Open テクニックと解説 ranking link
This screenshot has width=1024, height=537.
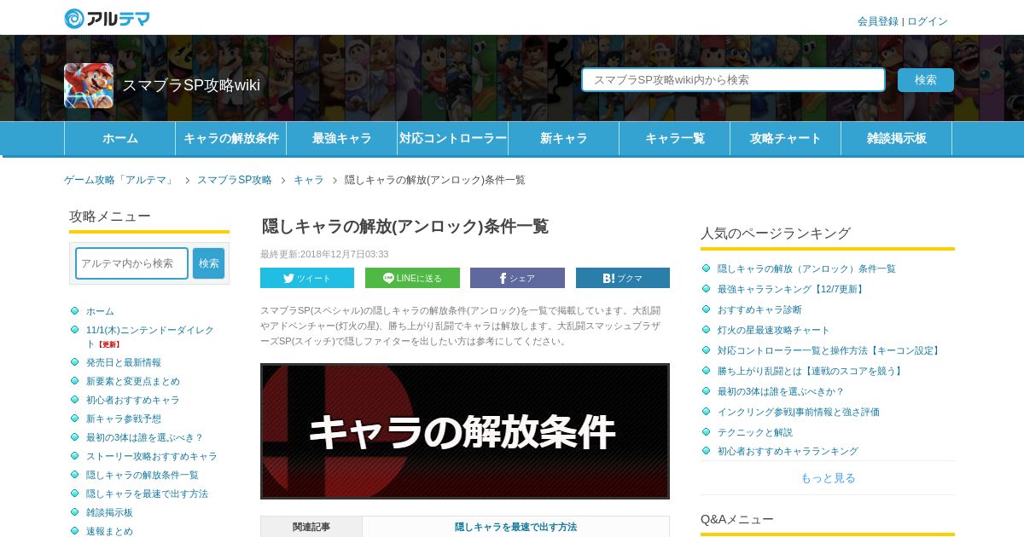pos(755,432)
